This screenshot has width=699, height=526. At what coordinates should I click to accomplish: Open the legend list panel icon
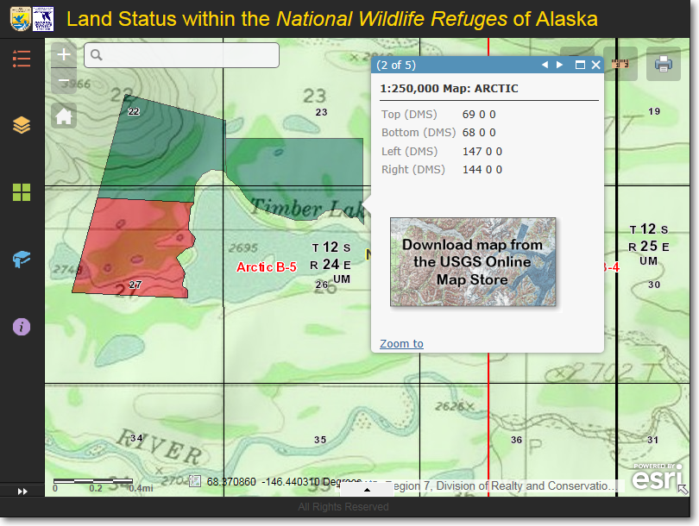coord(22,59)
